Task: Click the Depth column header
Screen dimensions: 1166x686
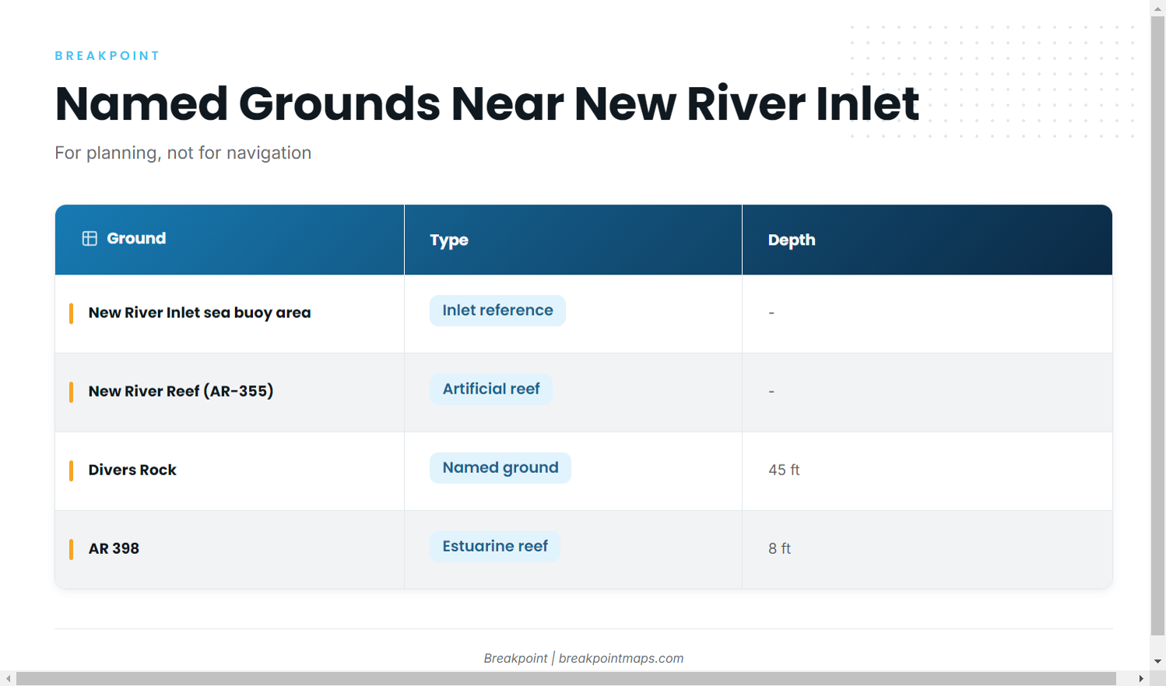Action: (927, 240)
